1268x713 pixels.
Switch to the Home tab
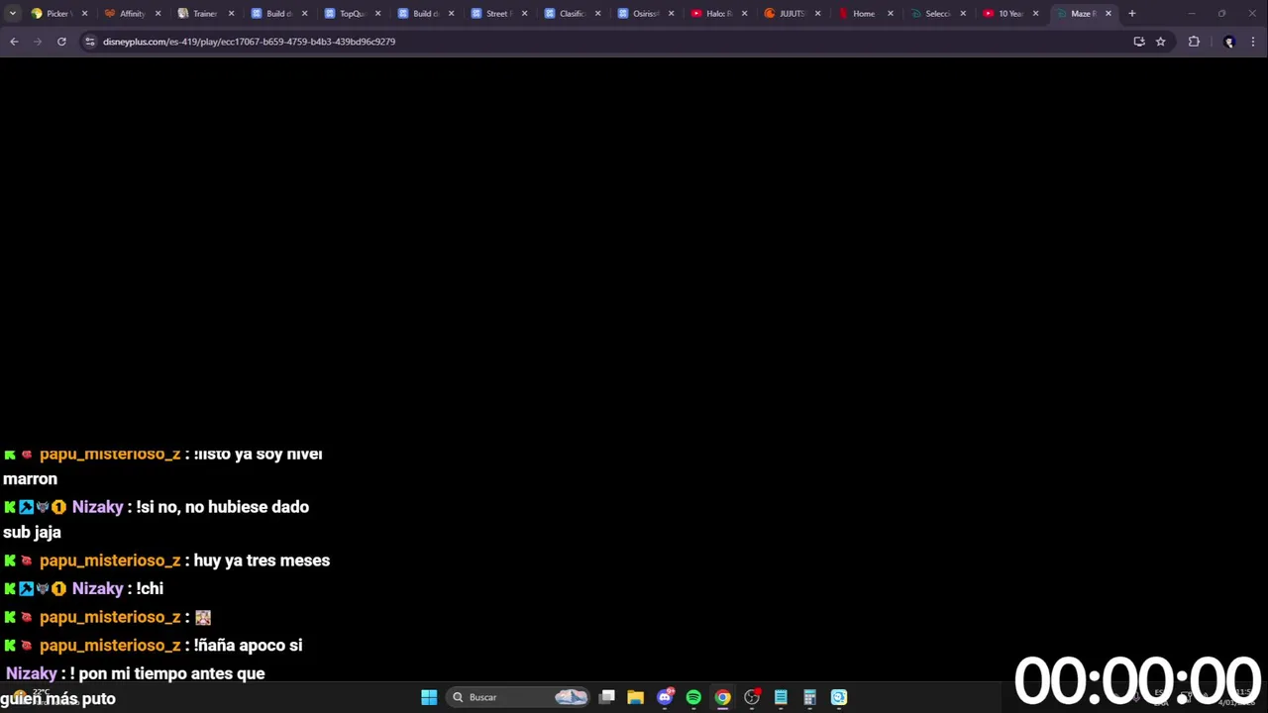pyautogui.click(x=864, y=14)
